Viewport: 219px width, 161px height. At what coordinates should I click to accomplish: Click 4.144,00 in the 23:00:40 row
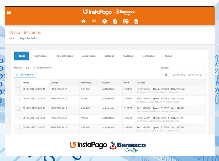coord(85,108)
